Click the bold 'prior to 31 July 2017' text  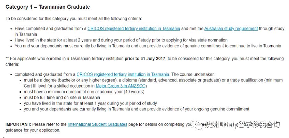tap(145, 59)
